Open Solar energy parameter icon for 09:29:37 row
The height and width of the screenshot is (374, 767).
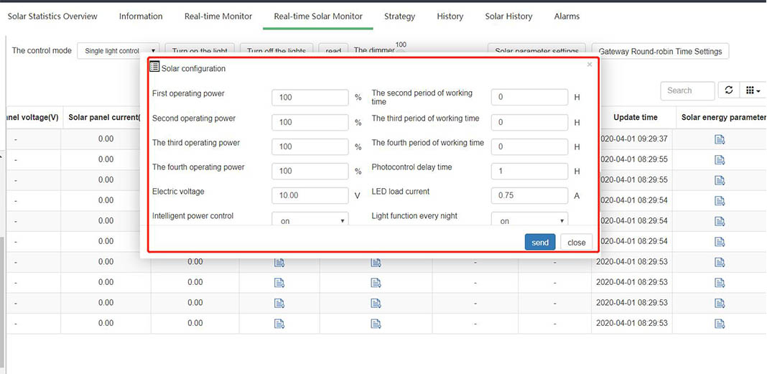coord(720,139)
